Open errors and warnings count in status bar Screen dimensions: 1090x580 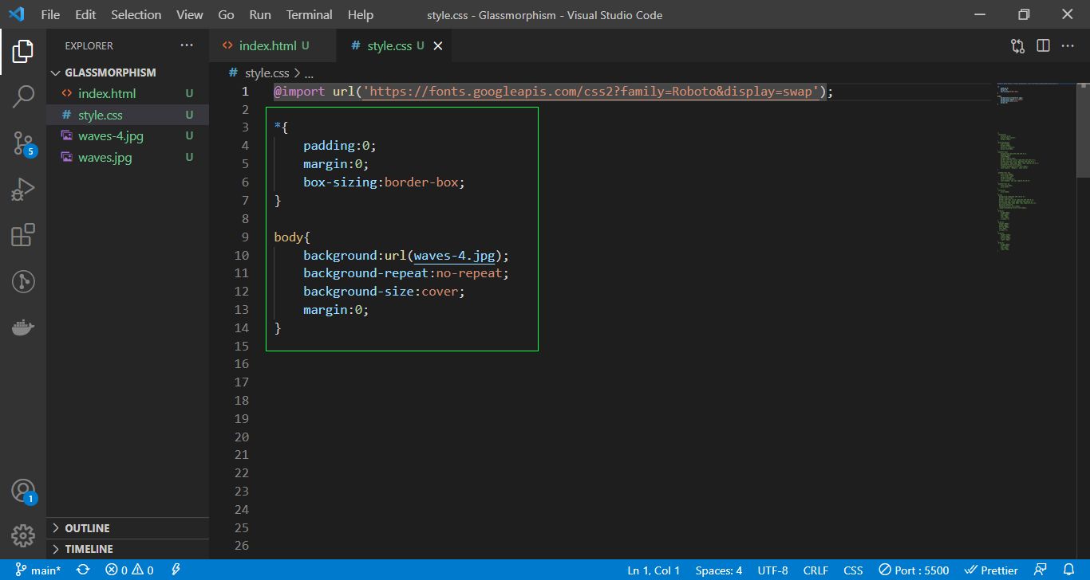[129, 570]
